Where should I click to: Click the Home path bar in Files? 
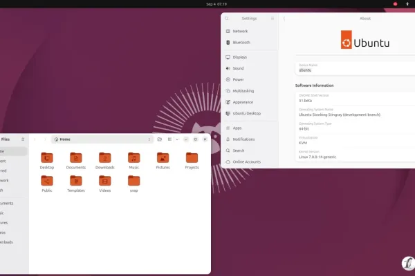(102, 139)
